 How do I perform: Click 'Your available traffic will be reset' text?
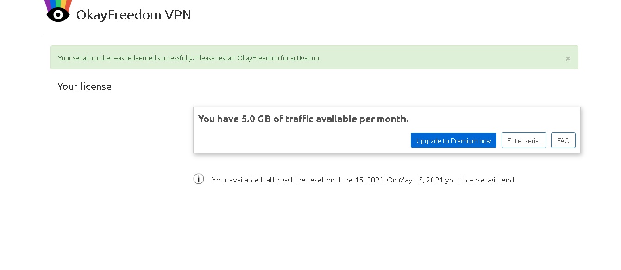269,180
